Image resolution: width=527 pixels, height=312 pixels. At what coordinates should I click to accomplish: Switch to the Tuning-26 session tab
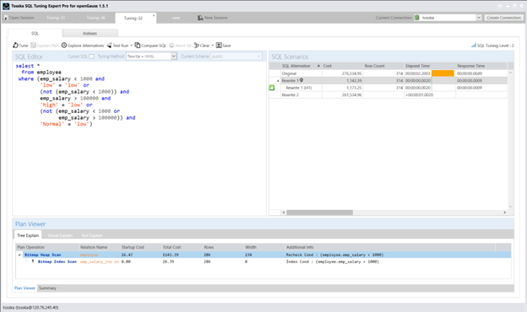coord(96,18)
